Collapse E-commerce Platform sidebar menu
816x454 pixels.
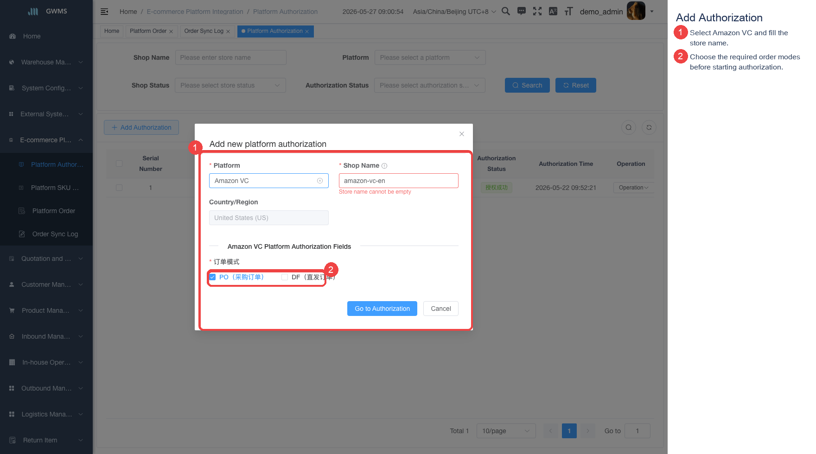click(46, 140)
